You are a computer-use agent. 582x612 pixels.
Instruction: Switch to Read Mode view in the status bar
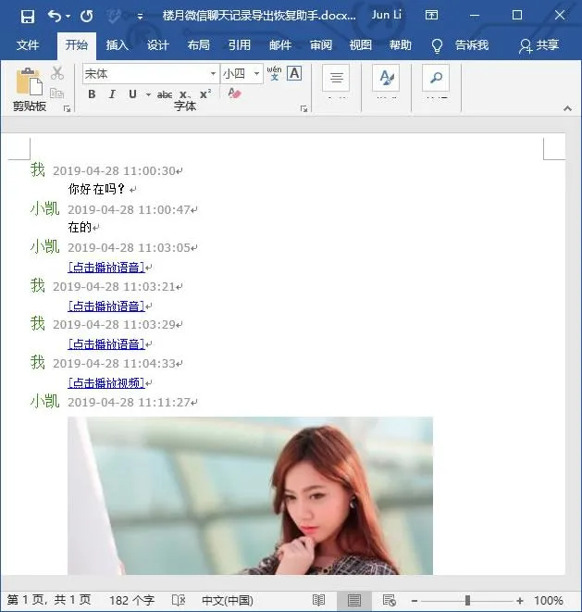pyautogui.click(x=319, y=601)
